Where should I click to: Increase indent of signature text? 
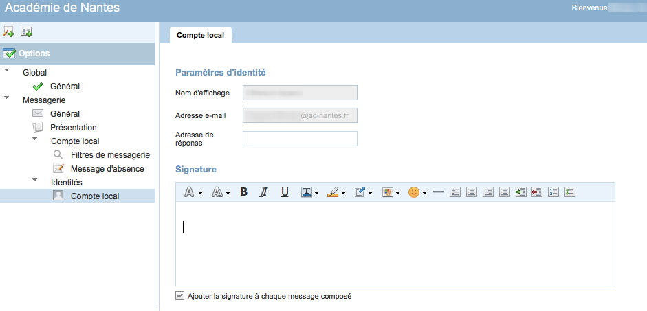click(x=520, y=192)
